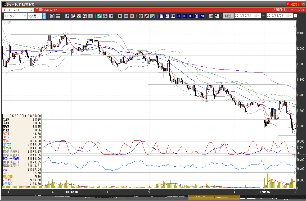
Task: Open the rainbow color settings icon
Action: (x=152, y=16)
